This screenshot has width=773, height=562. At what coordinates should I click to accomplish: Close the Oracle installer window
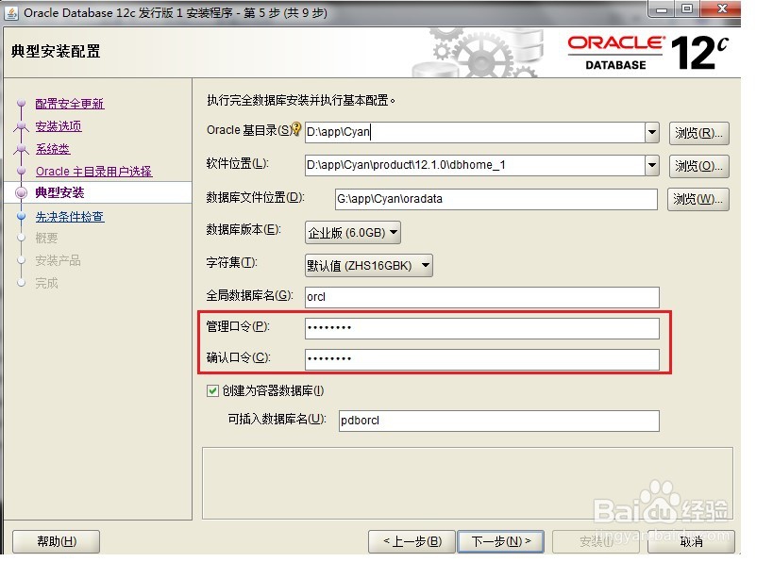(x=722, y=8)
